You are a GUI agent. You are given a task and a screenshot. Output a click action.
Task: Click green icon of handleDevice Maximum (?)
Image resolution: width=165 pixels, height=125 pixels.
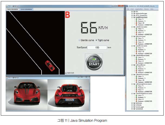click(136, 21)
